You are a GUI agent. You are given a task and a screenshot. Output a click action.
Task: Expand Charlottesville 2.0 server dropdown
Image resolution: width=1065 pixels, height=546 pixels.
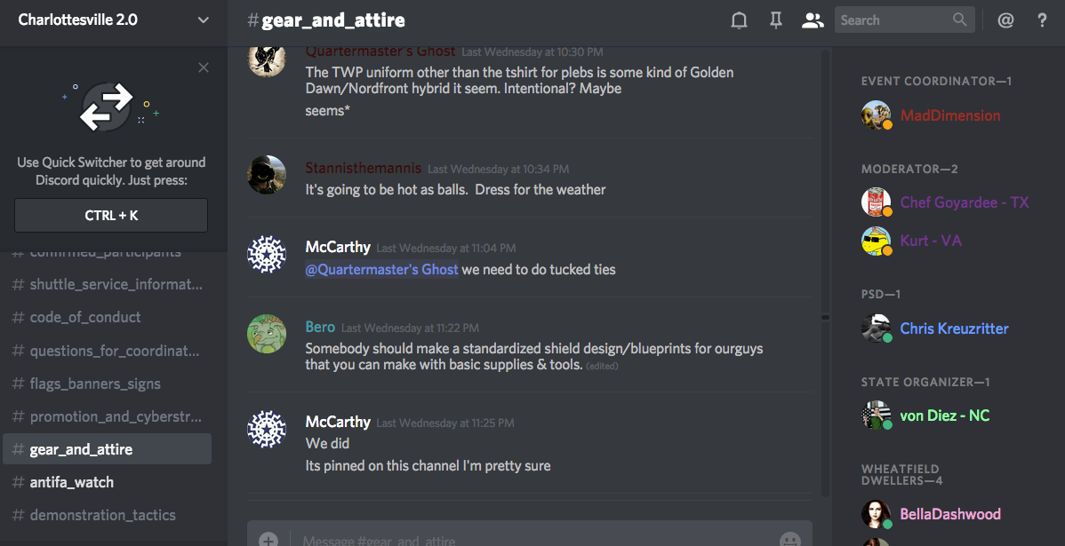[x=203, y=20]
